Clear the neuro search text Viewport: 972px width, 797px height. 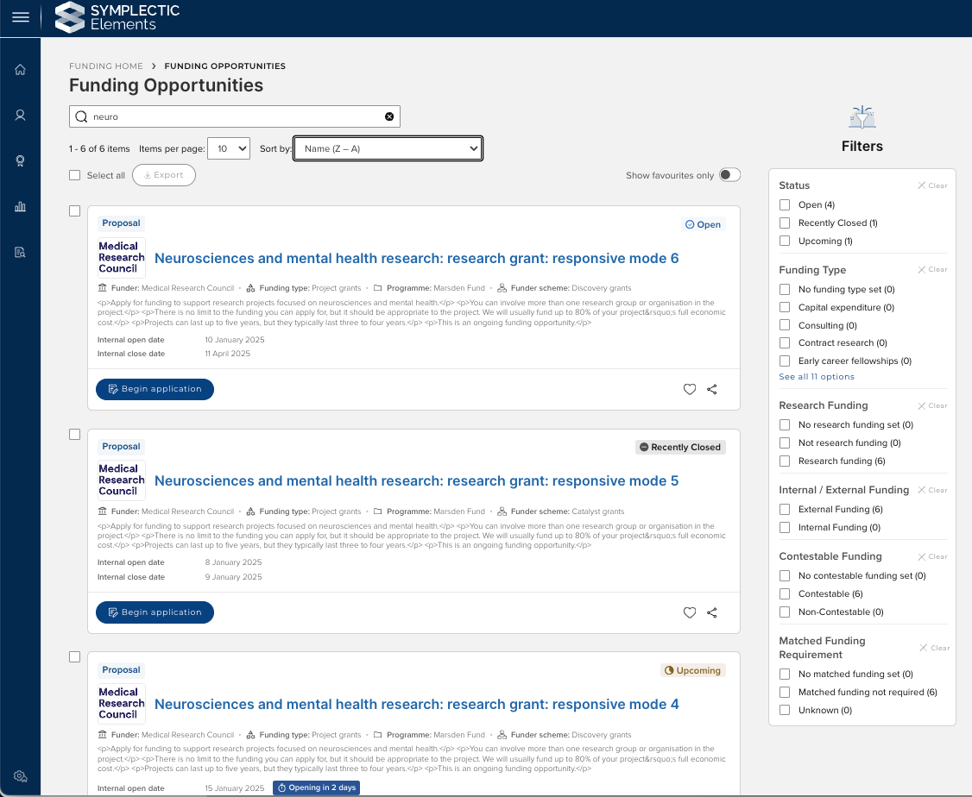[389, 116]
